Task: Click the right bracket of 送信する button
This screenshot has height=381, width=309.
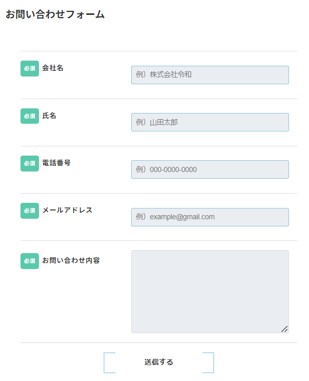Action: [x=212, y=362]
